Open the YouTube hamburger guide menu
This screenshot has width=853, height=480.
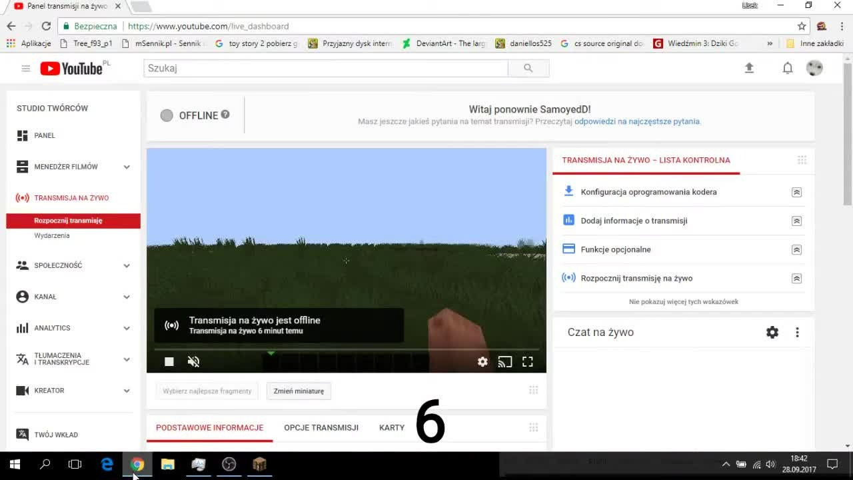click(x=26, y=68)
